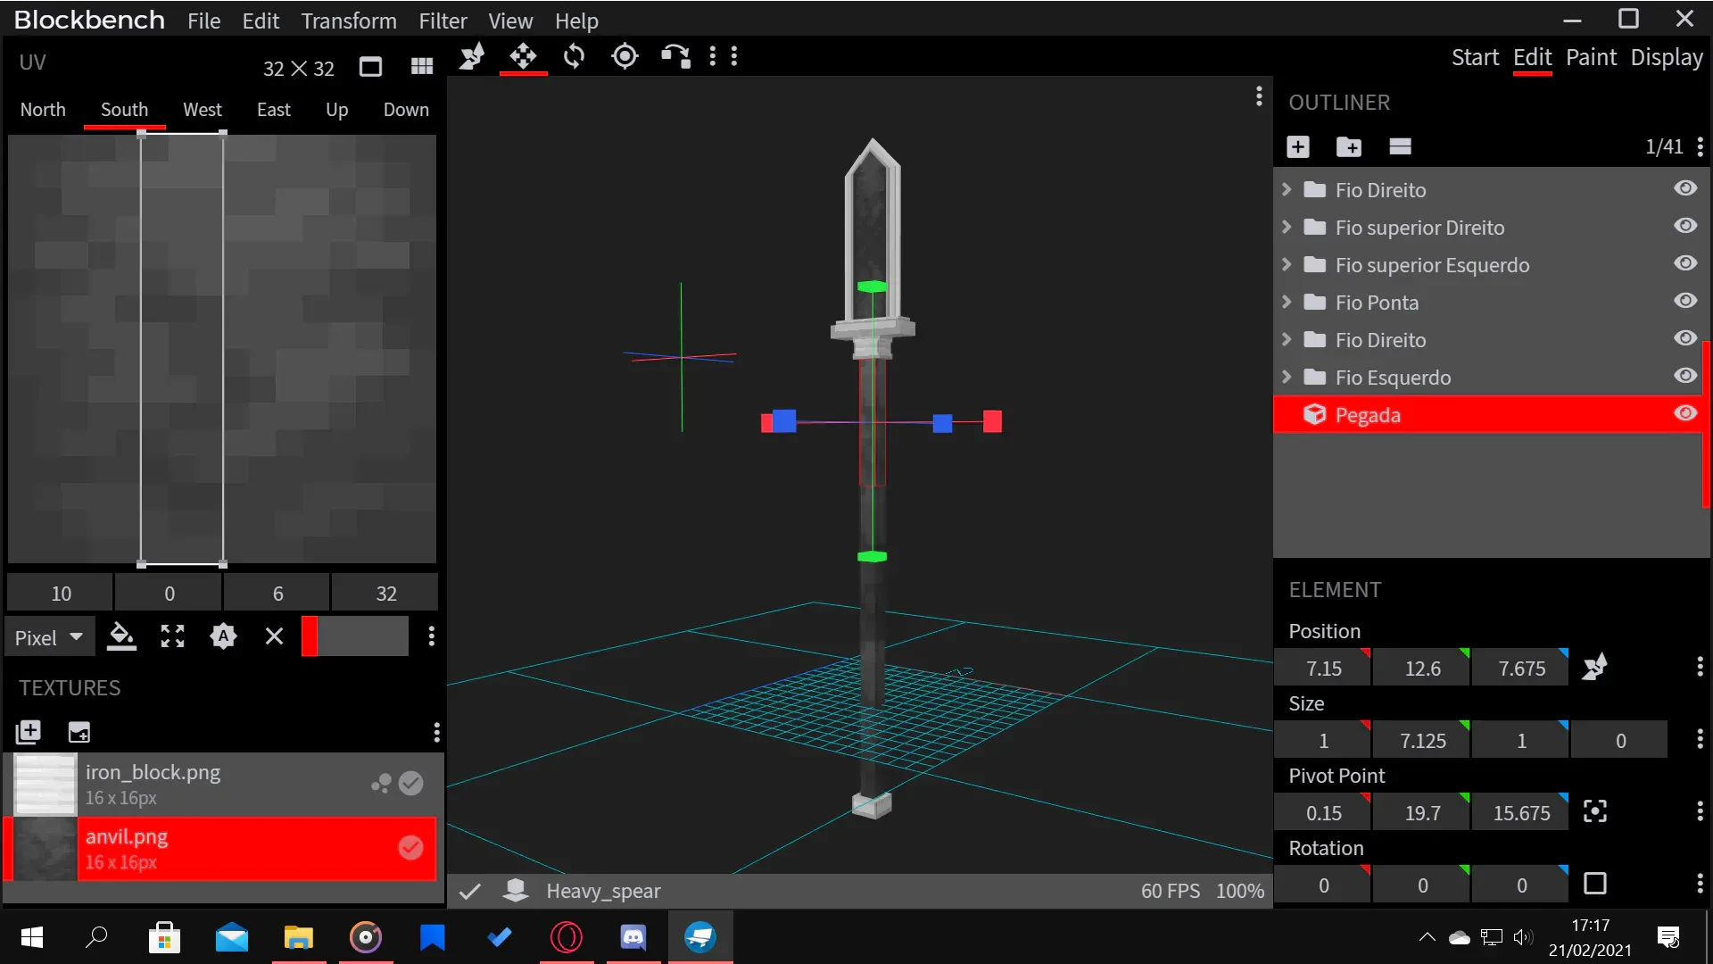1713x964 pixels.
Task: Expand the Fio Ponta folder
Action: click(x=1287, y=302)
